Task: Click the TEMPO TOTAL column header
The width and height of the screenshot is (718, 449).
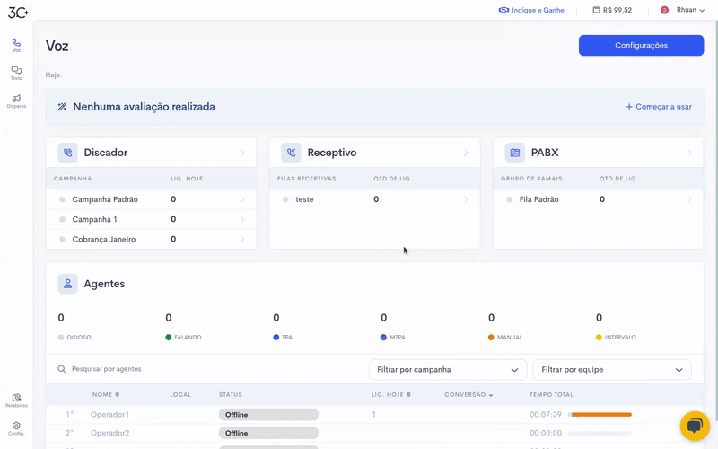Action: coord(551,394)
